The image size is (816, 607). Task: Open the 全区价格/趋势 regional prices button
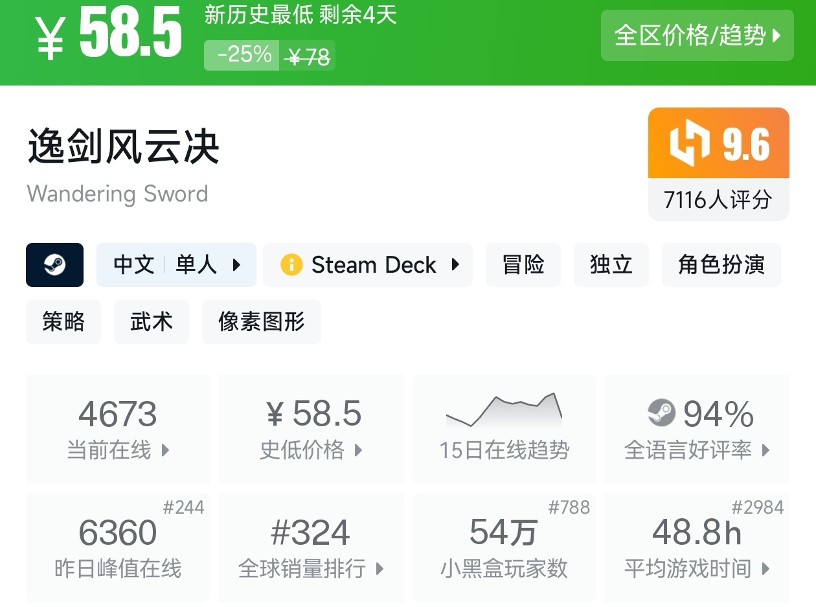coord(697,36)
